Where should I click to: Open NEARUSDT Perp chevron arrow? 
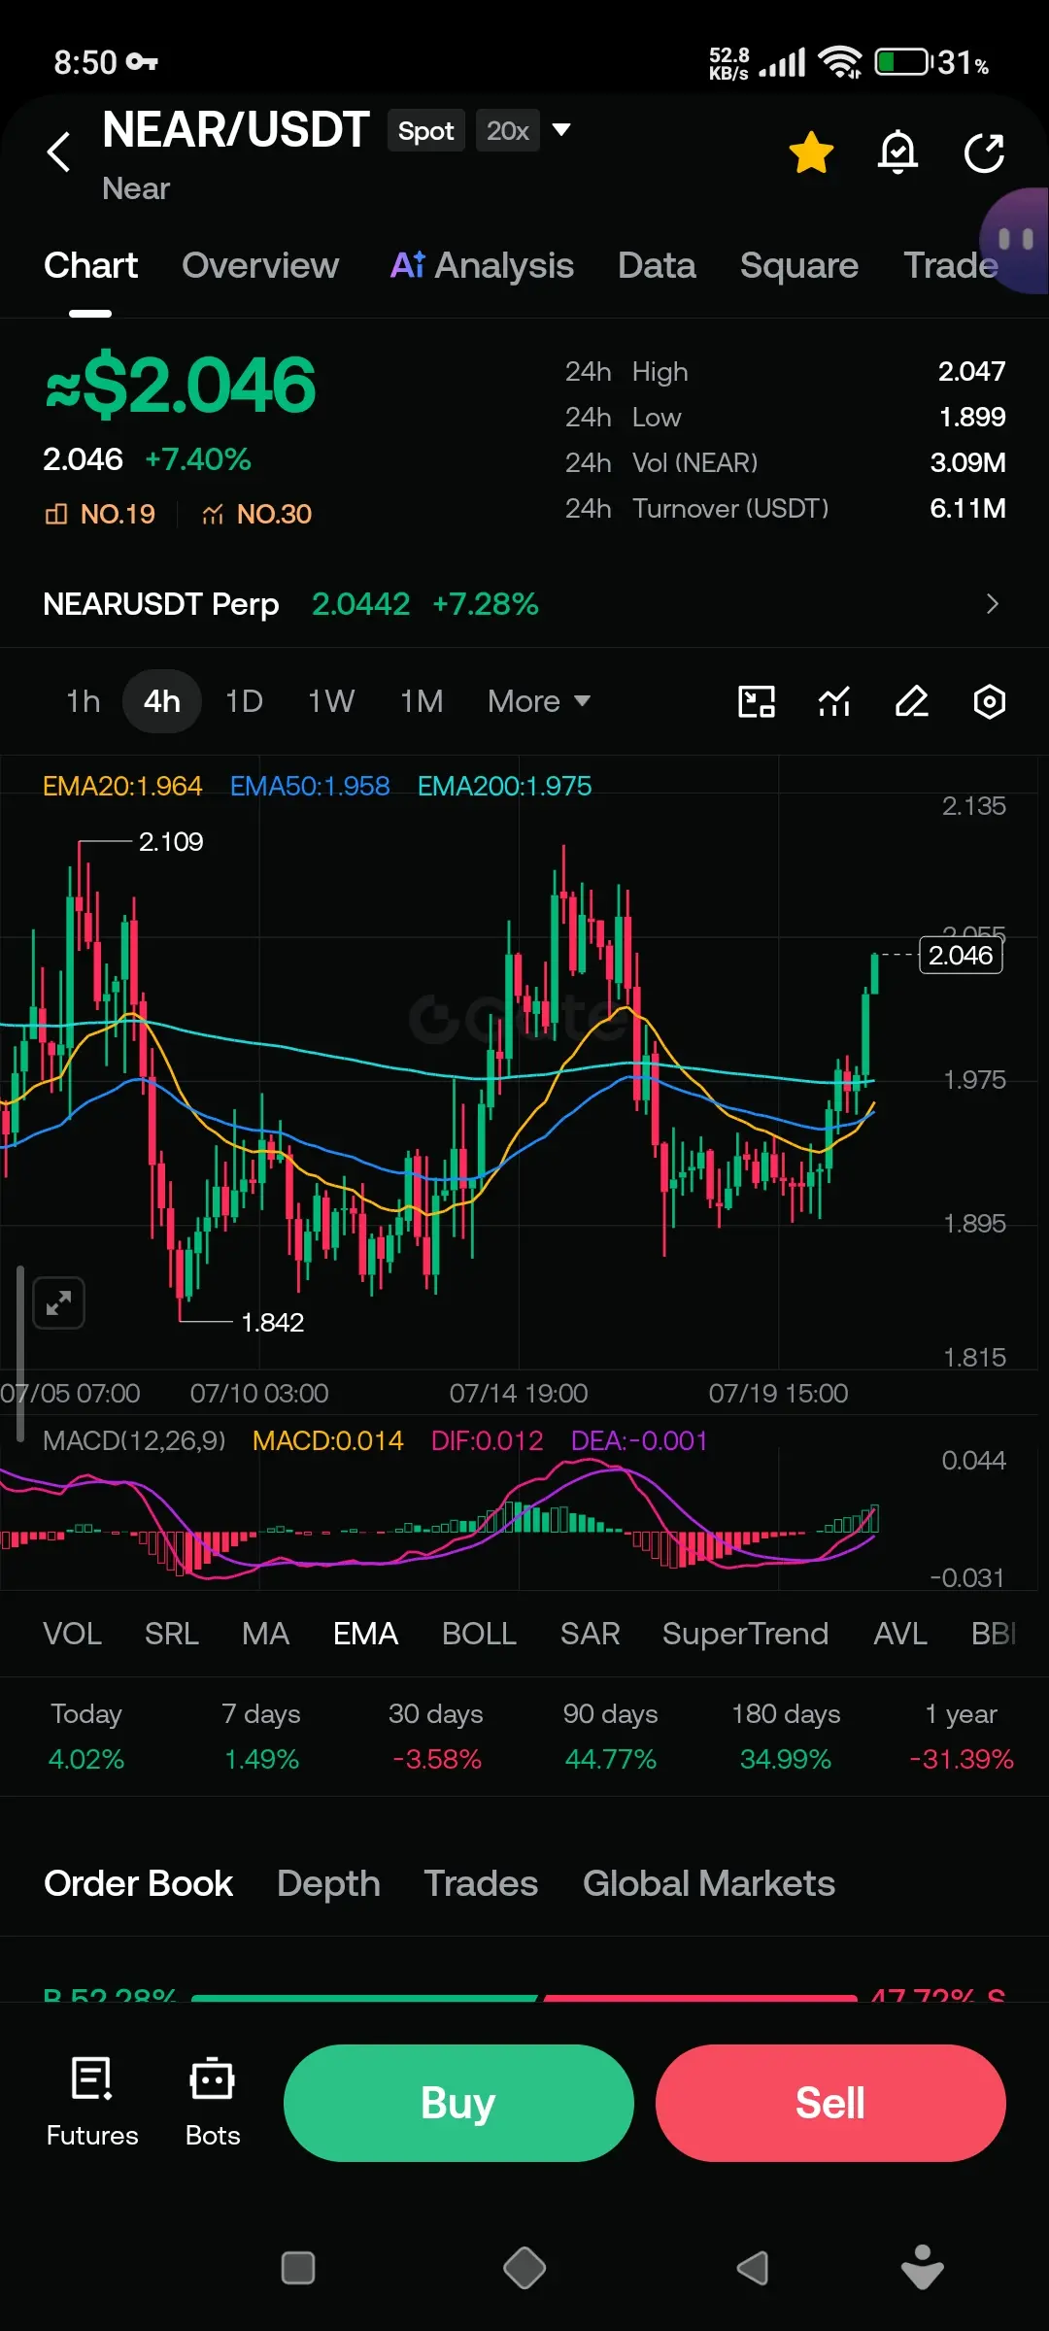pyautogui.click(x=992, y=604)
